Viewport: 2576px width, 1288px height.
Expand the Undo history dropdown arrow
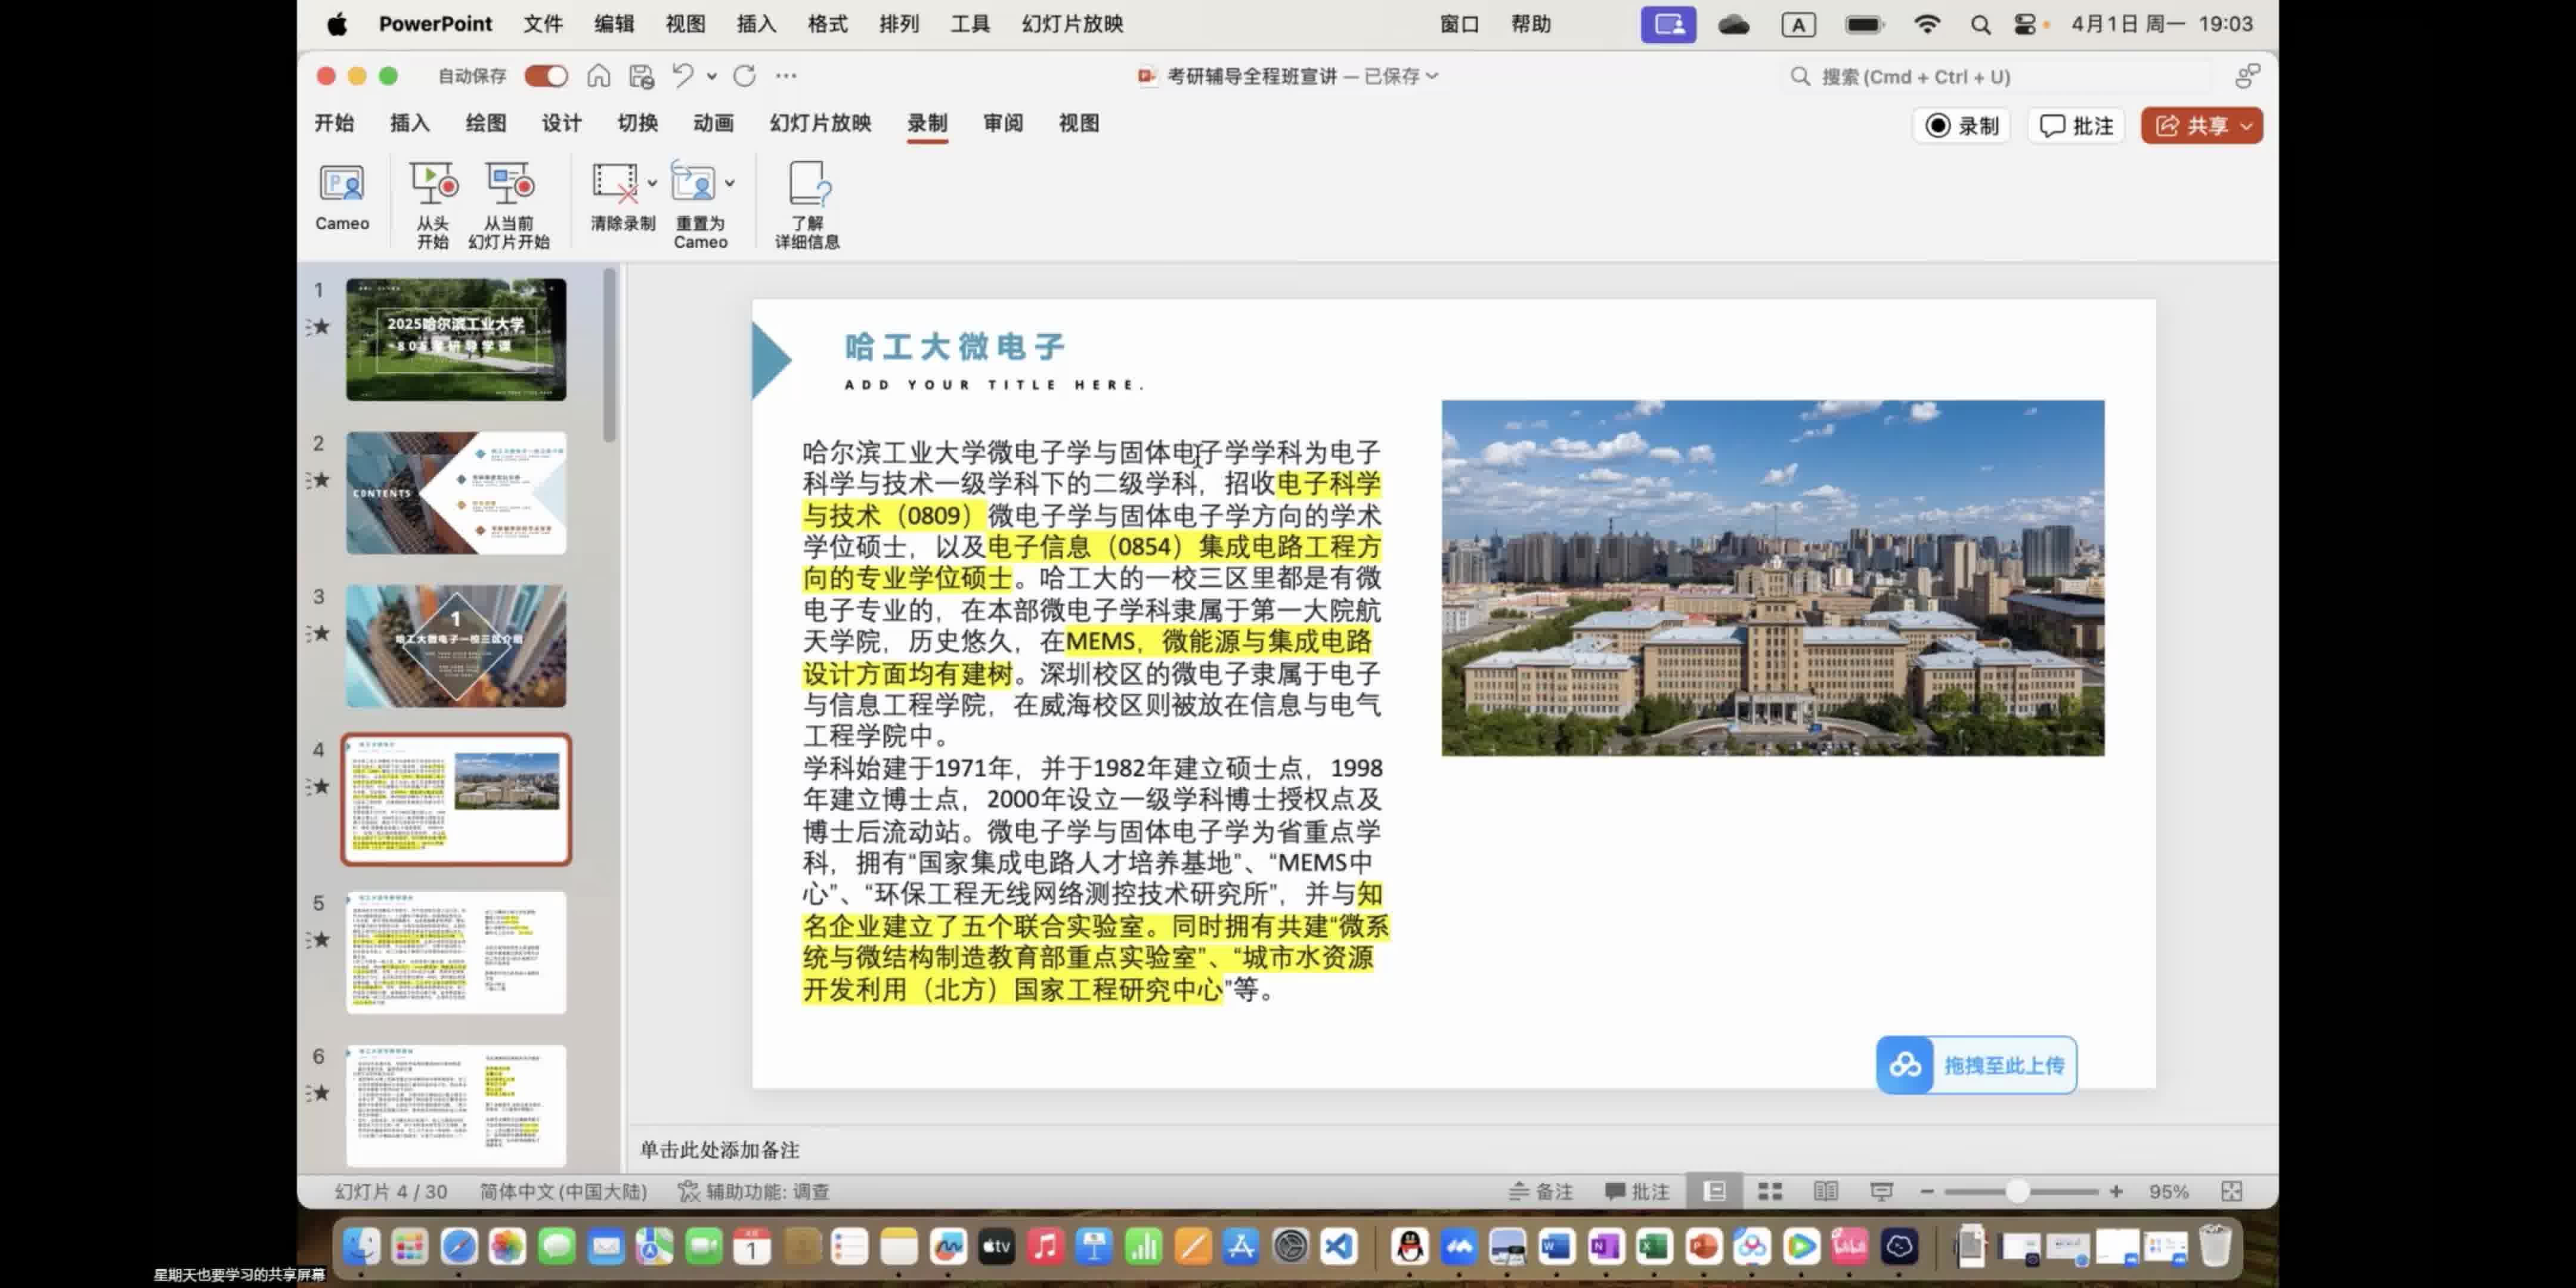tap(711, 76)
